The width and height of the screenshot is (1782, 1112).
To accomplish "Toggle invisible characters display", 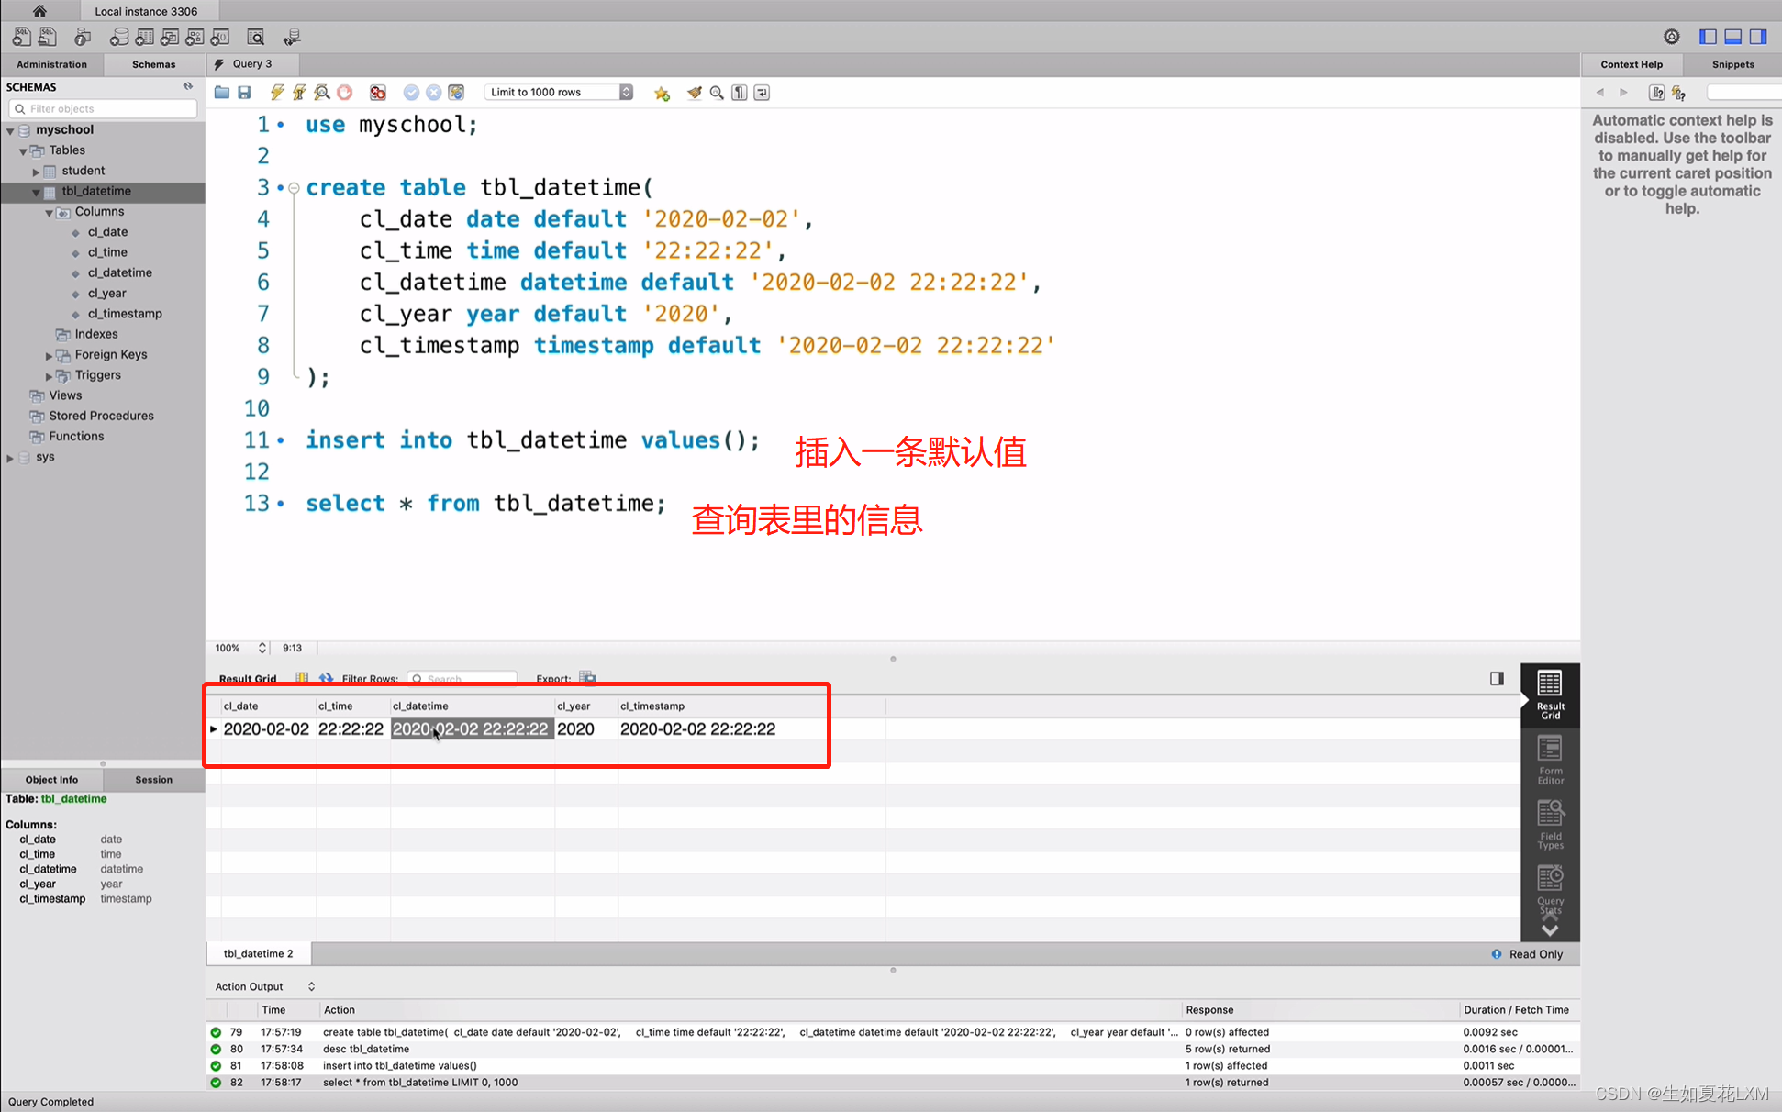I will pyautogui.click(x=740, y=92).
